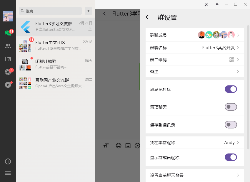Screen dimensions: 250x182
Task: Expand the chevron on 群聊成员 row
Action: point(238,35)
